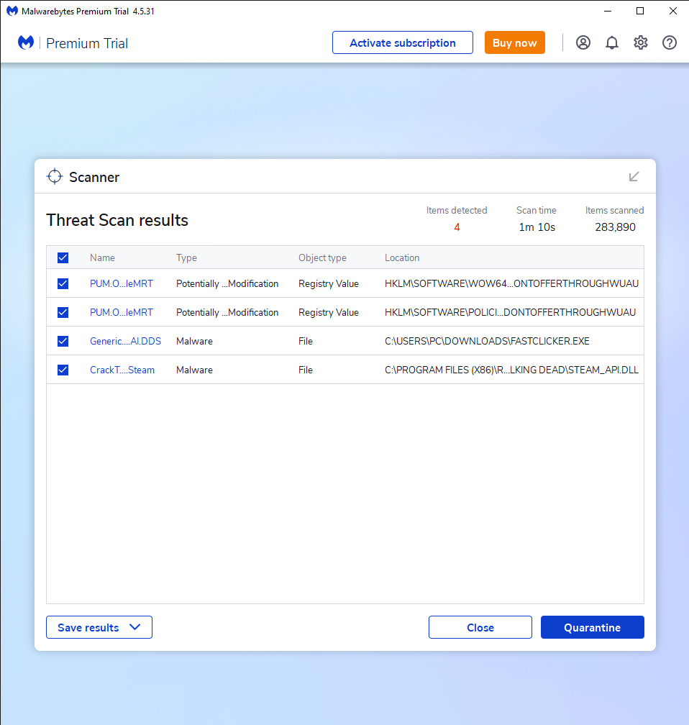Screen dimensions: 689x725
Task: Click the items scanned value 283,890
Action: click(x=615, y=227)
